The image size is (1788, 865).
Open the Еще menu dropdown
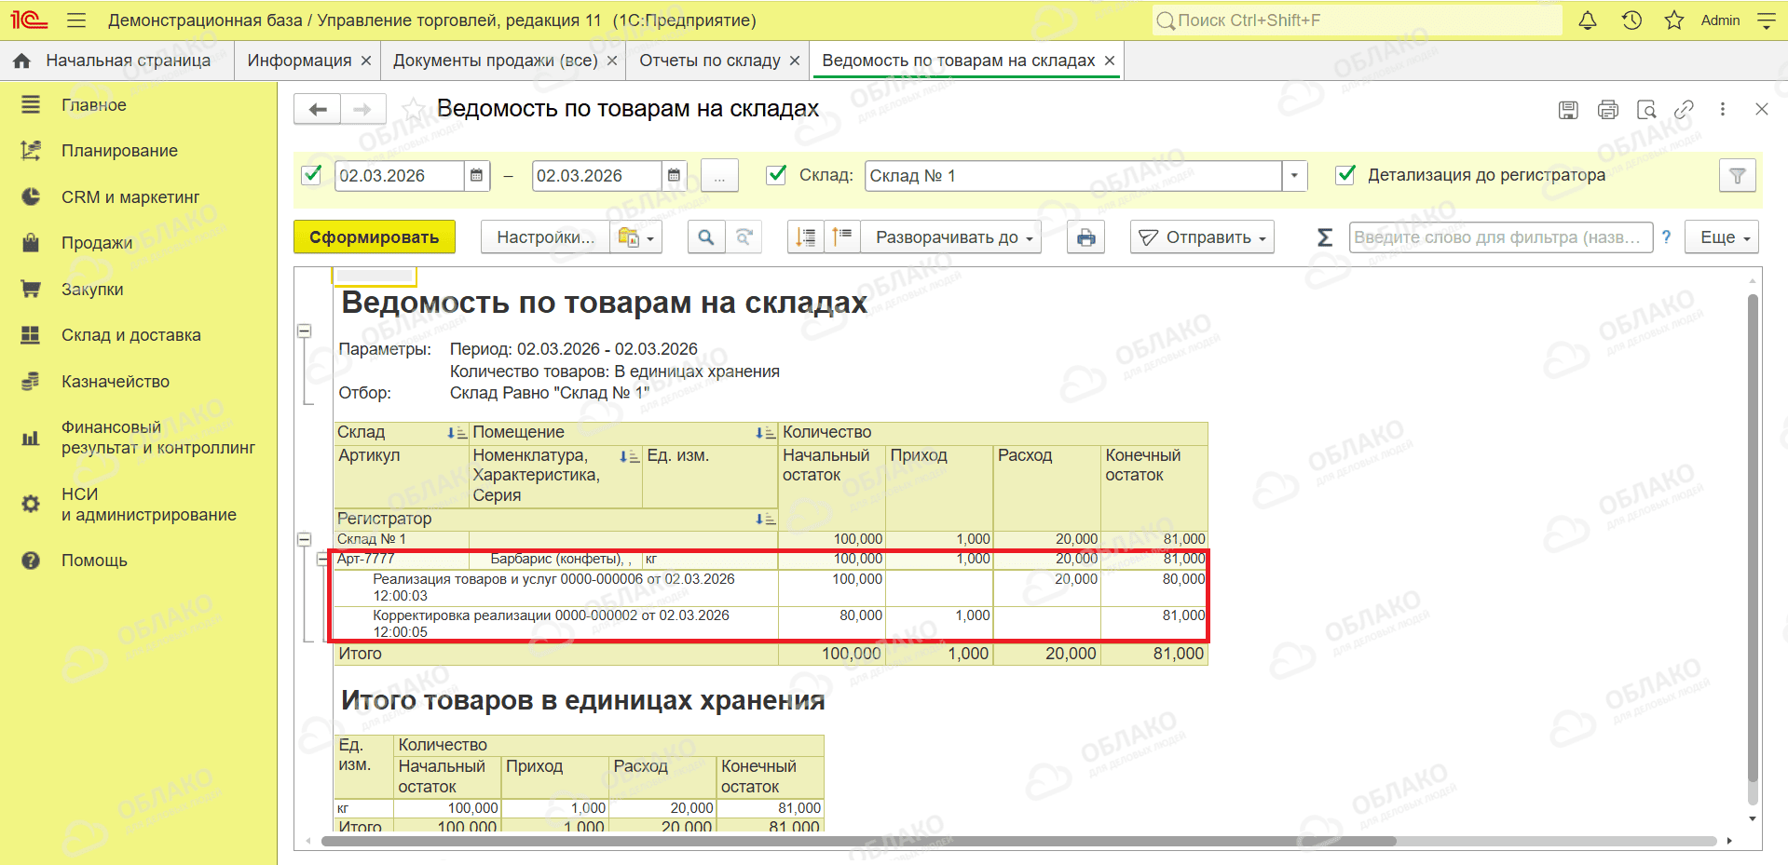(1722, 237)
